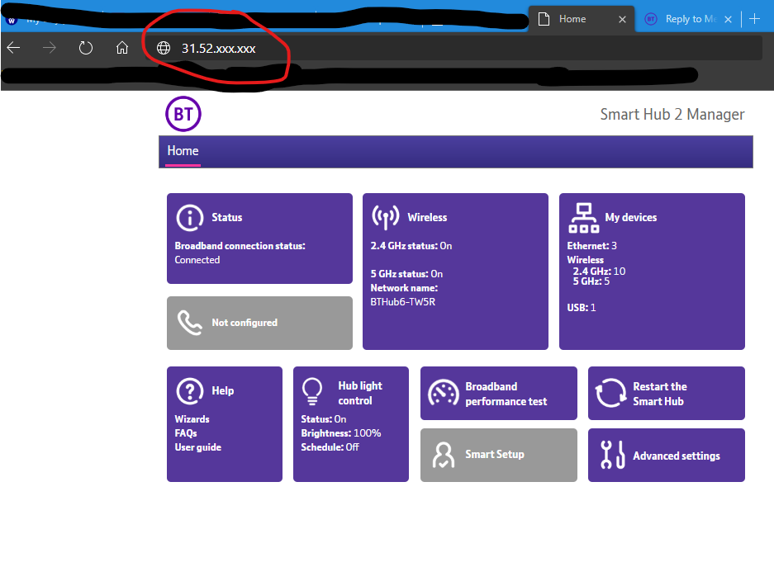This screenshot has height=567, width=774.
Task: Click the Hub light bulb icon
Action: [x=312, y=391]
